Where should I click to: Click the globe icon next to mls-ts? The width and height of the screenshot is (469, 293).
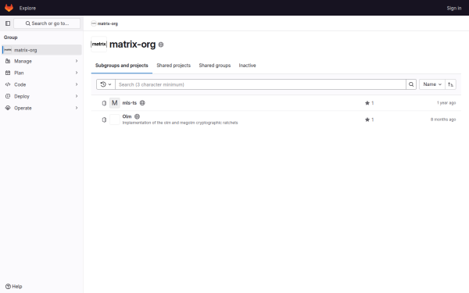[x=142, y=103]
